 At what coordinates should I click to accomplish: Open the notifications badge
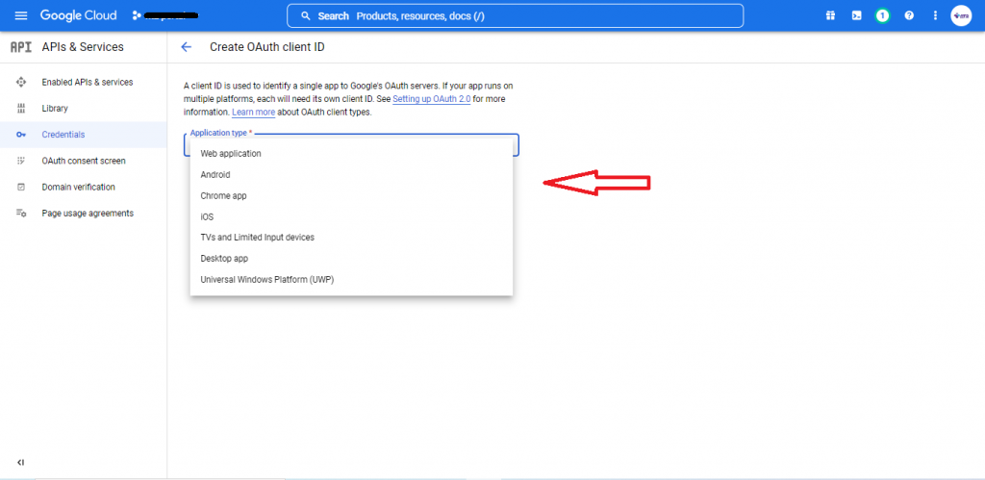point(883,15)
